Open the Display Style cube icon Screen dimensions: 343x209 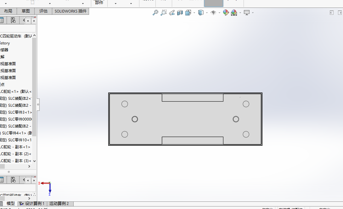point(201,13)
